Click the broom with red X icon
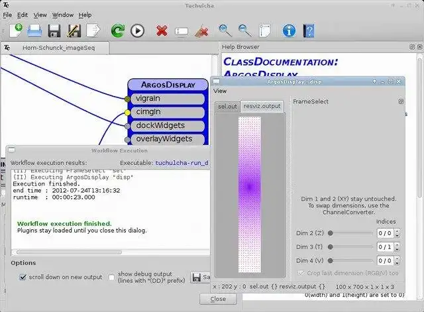 [x=201, y=31]
